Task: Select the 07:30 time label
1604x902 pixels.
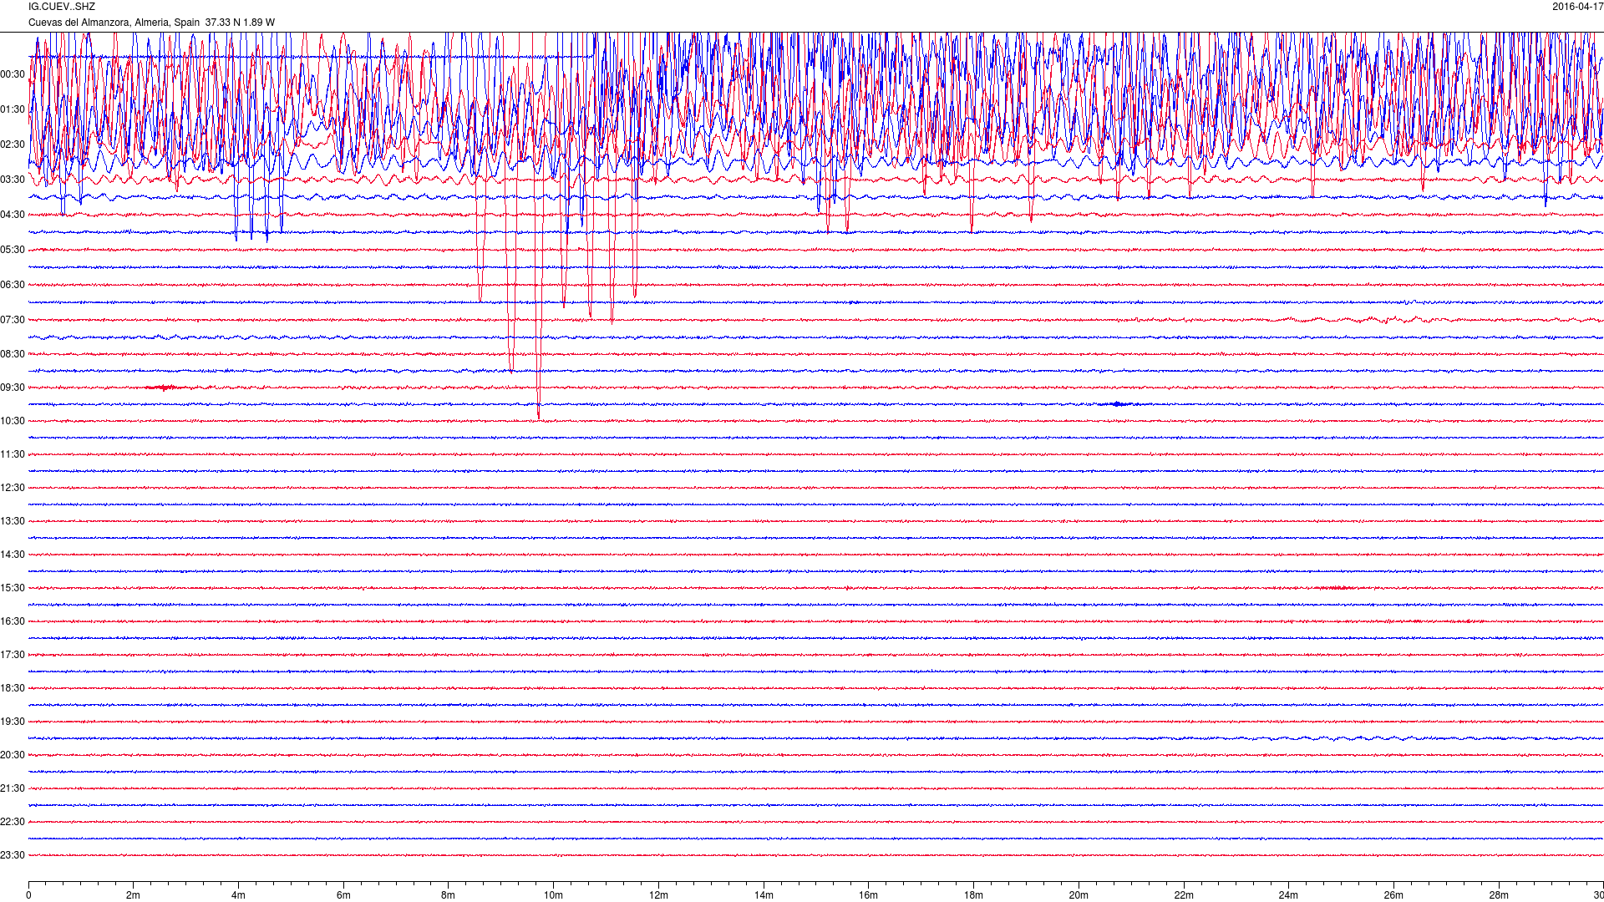Action: click(13, 320)
